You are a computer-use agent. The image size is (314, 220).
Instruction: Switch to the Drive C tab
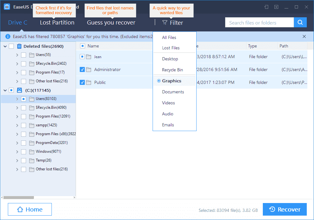point(18,22)
